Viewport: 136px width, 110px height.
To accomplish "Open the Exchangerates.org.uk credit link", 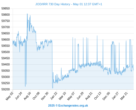I will click(68, 106).
